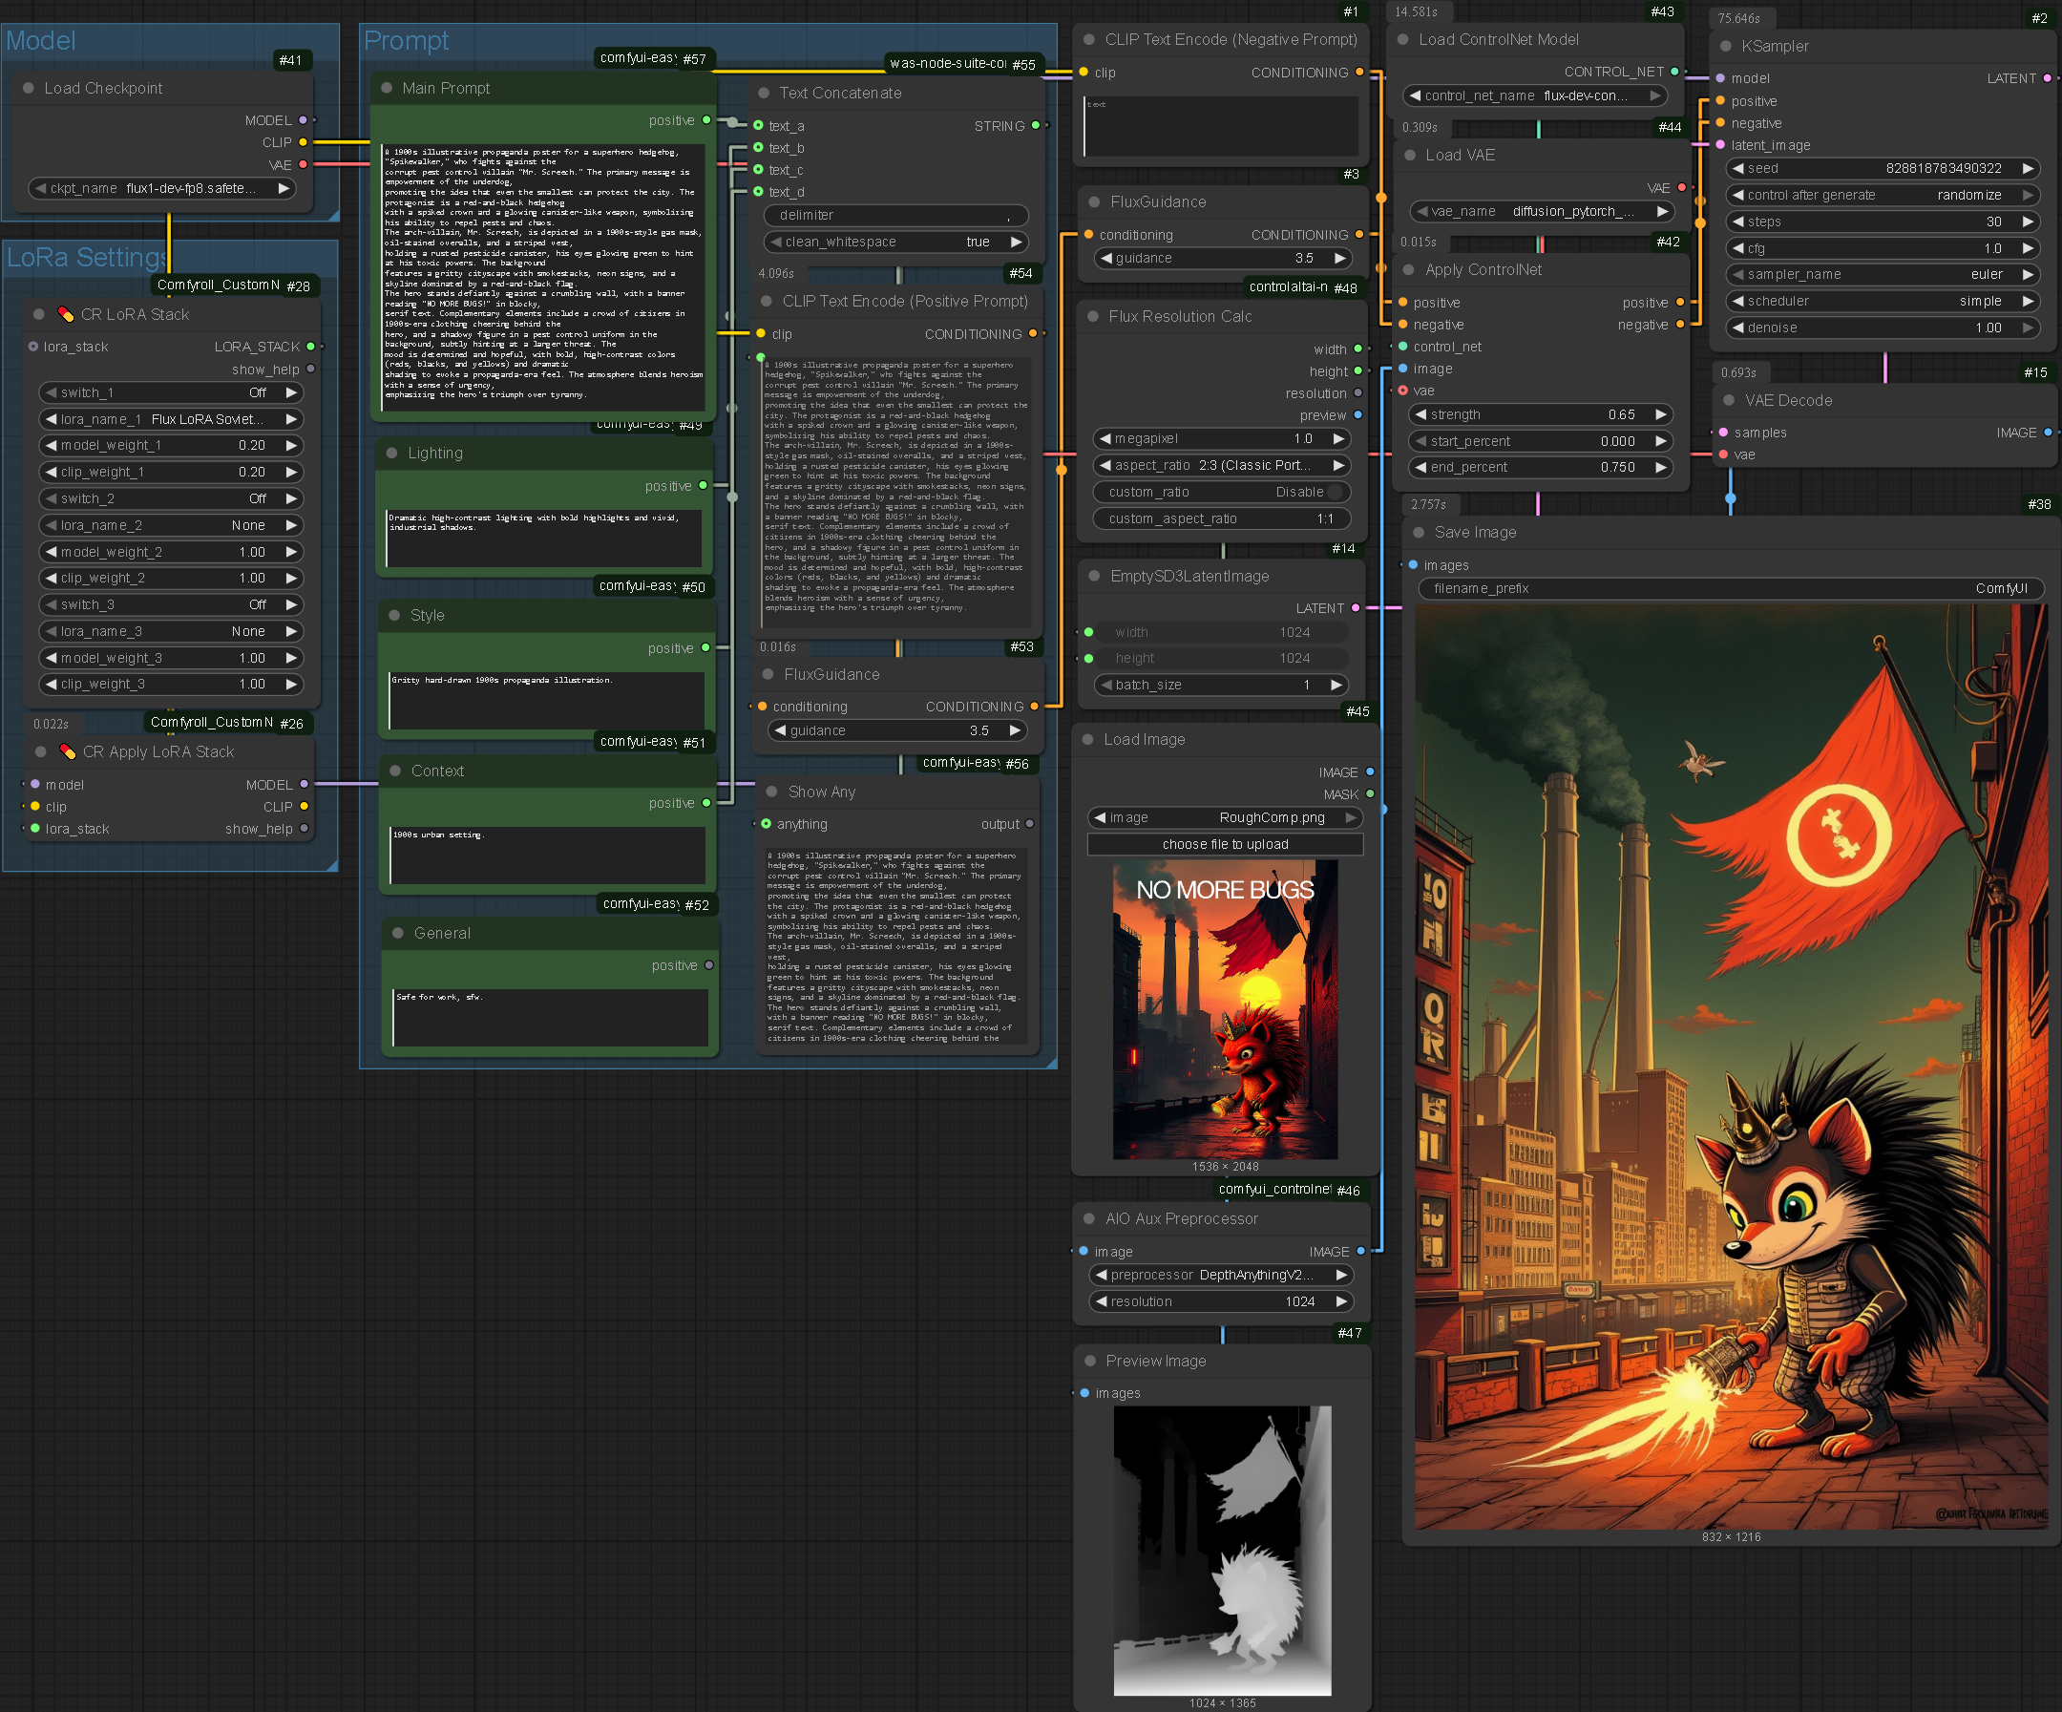Open lora_name_3 None selector
Screen dimensions: 2062x1712
(x=171, y=631)
